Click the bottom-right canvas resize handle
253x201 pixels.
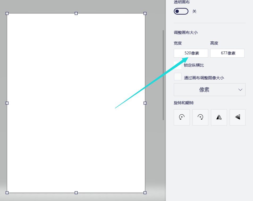pyautogui.click(x=145, y=193)
